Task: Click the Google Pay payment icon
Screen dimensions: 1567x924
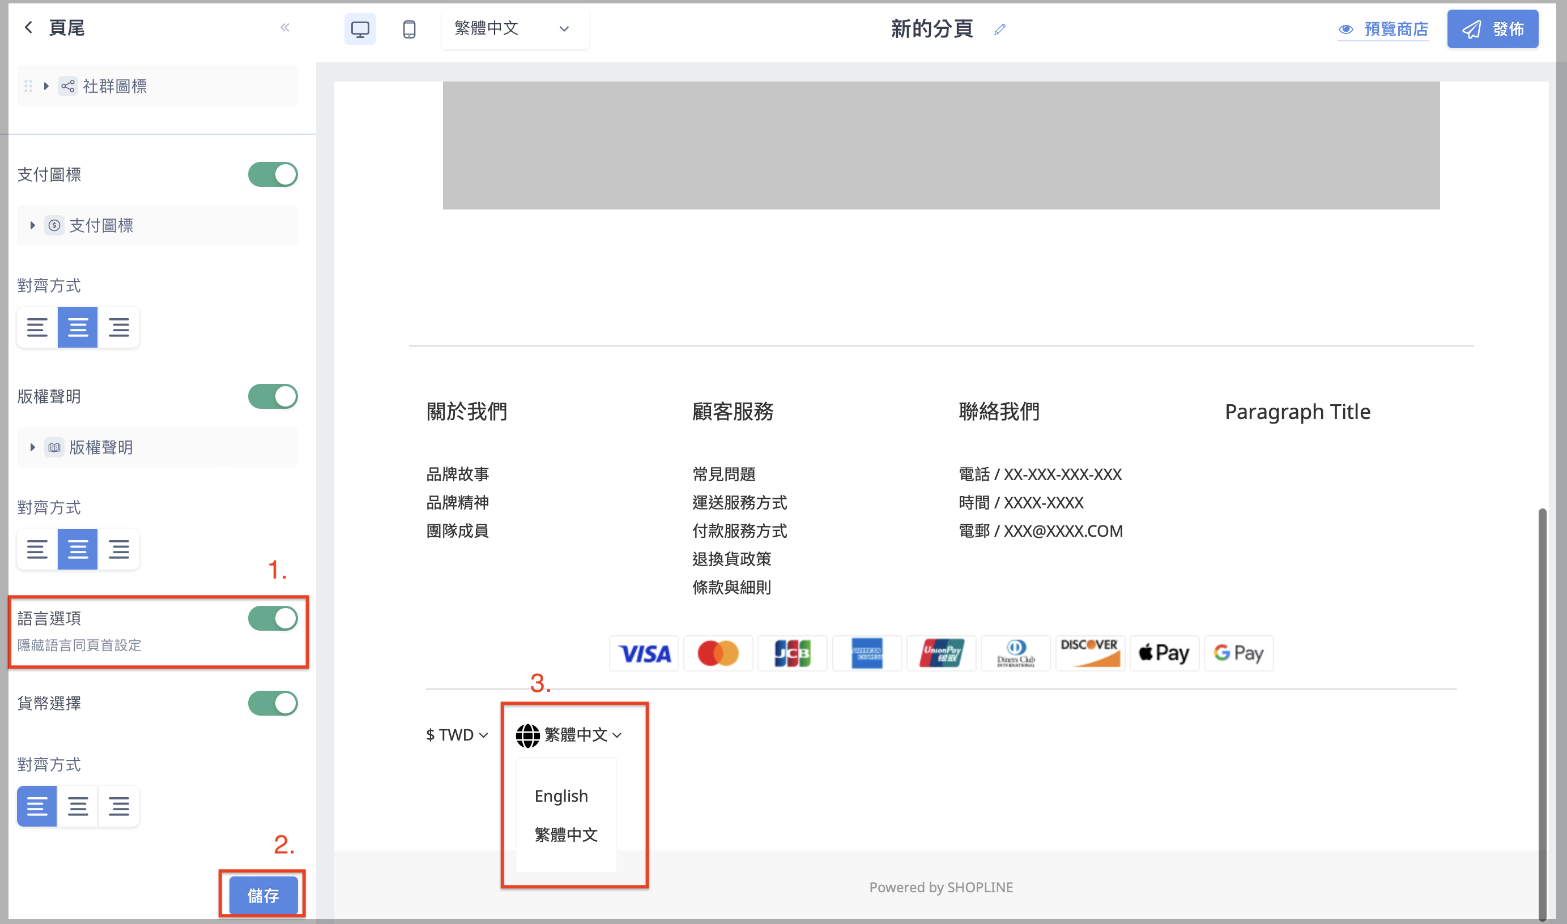Action: coord(1238,653)
